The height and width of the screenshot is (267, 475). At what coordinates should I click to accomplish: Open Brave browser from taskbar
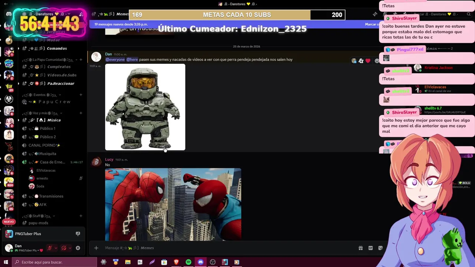pos(176,262)
